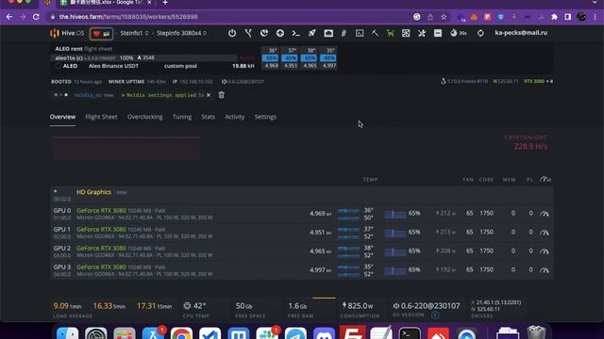Open the Overclocking tab
Image resolution: width=604 pixels, height=339 pixels.
pos(144,117)
